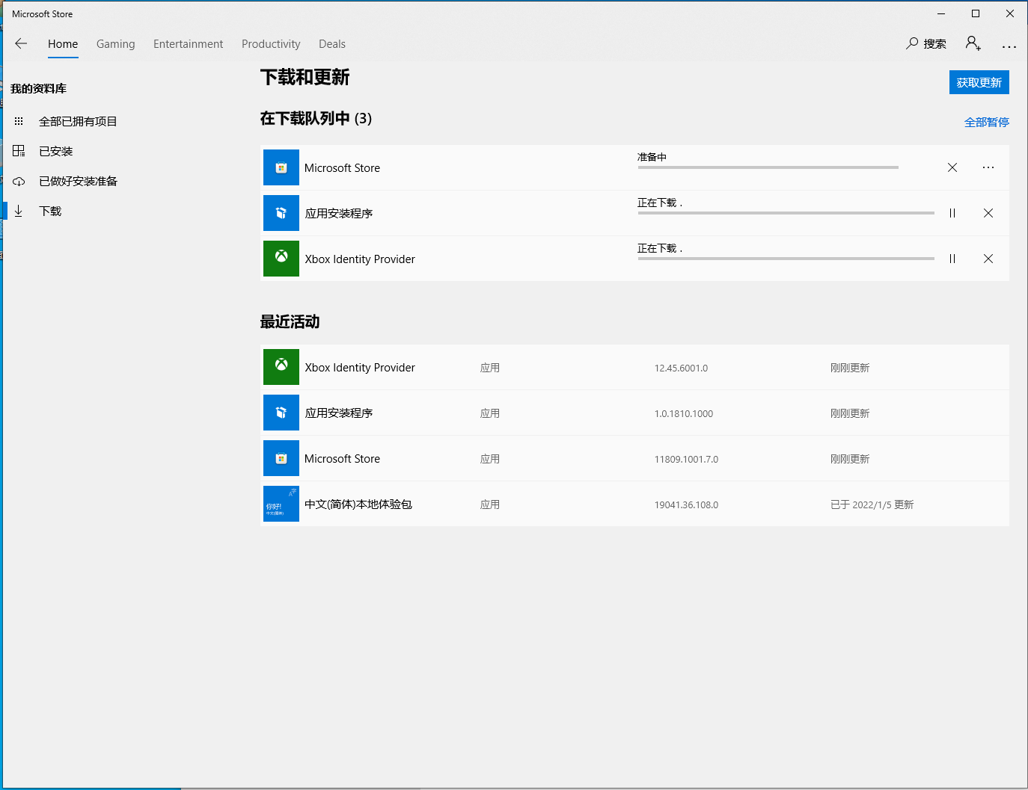Click version 1.0.1810.1000
This screenshot has width=1028, height=790.
(x=684, y=413)
